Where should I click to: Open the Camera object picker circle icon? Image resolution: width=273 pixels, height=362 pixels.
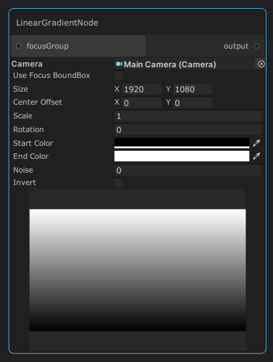[261, 64]
